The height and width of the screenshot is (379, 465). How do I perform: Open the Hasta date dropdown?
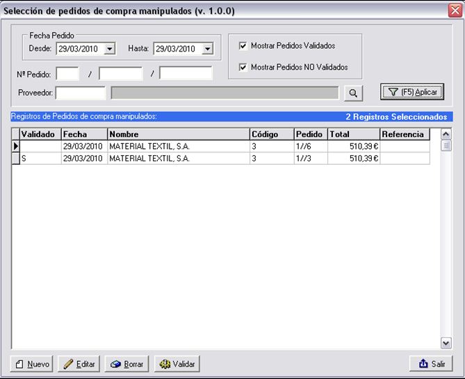pyautogui.click(x=207, y=49)
